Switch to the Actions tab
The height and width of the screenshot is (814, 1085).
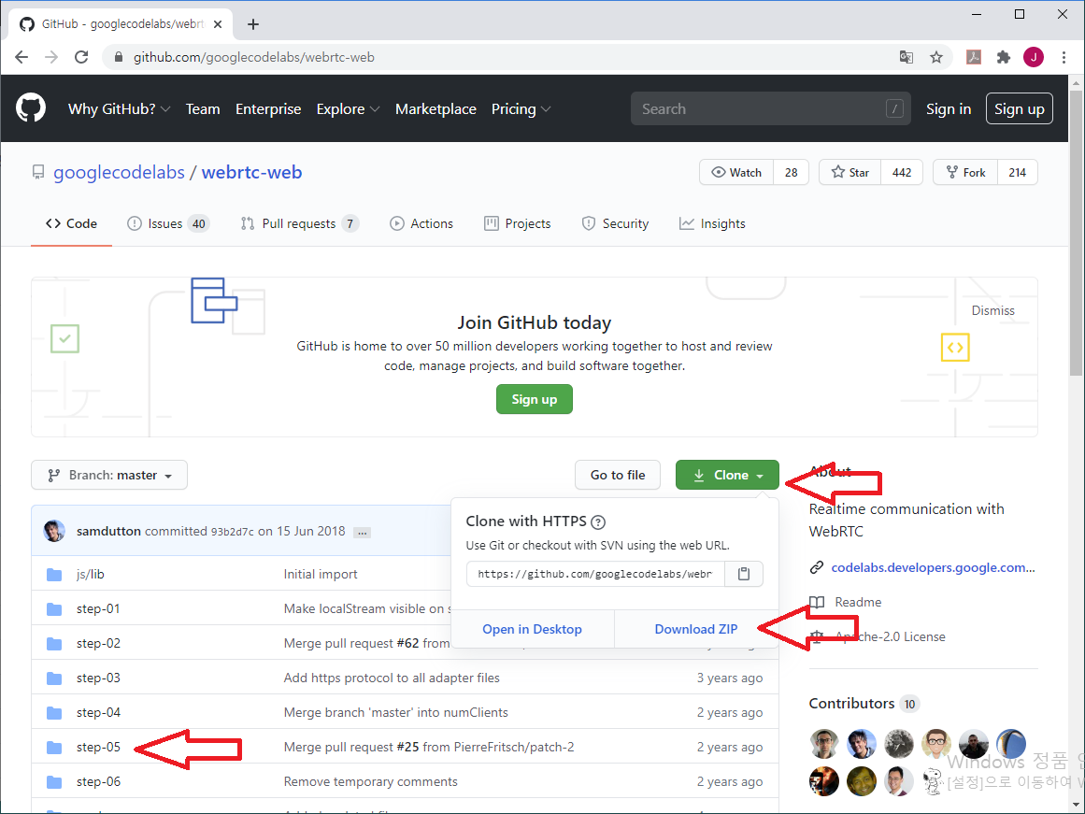tap(421, 223)
